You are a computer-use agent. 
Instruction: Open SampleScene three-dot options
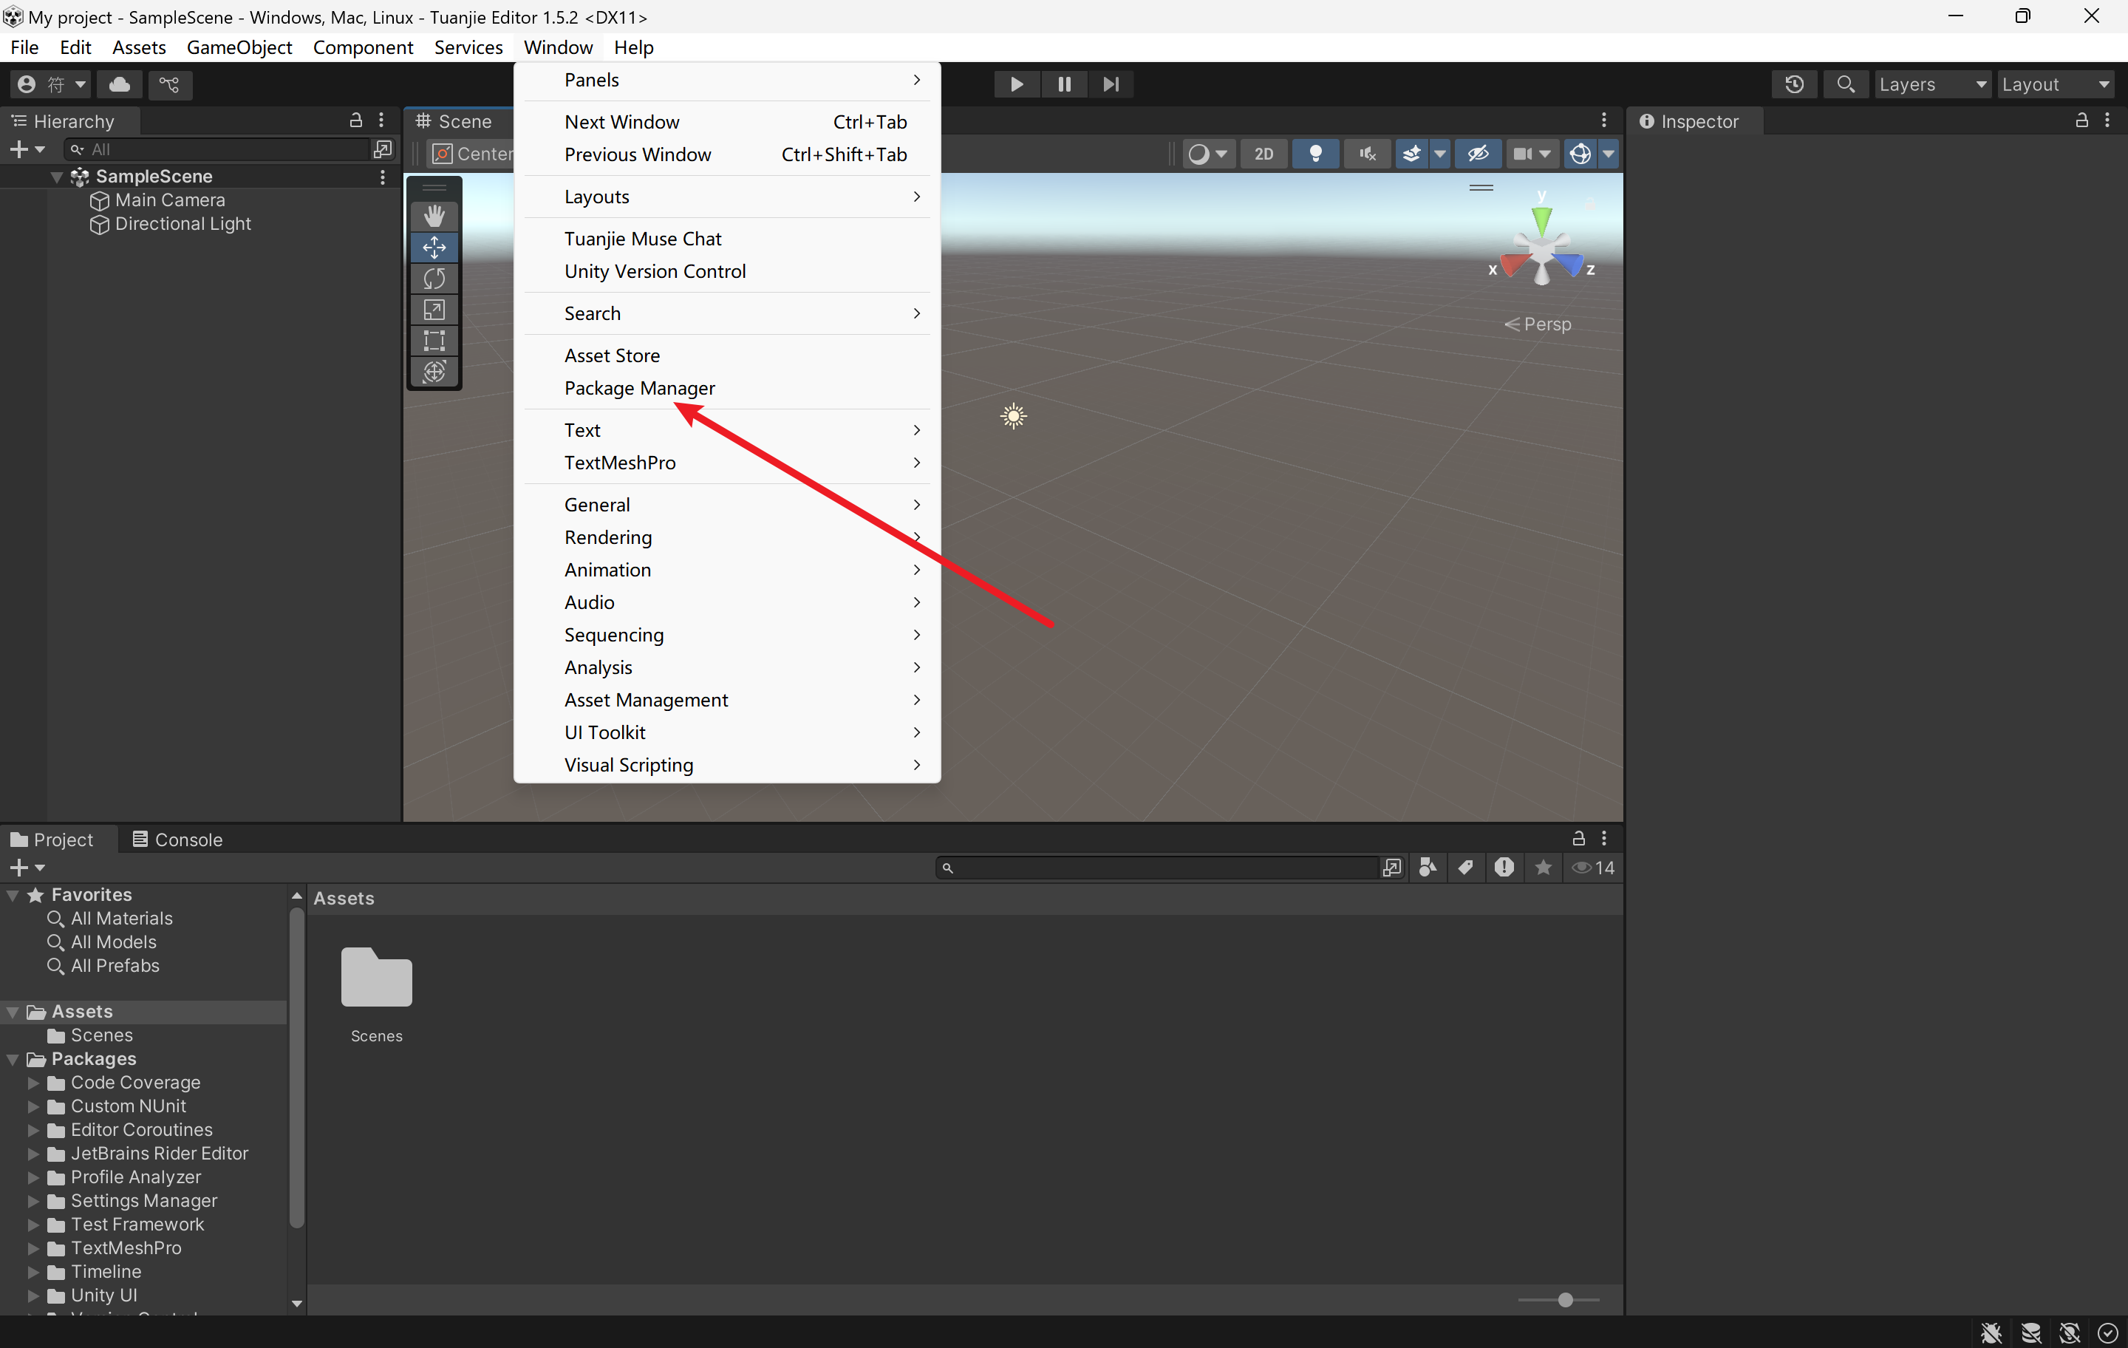(382, 177)
